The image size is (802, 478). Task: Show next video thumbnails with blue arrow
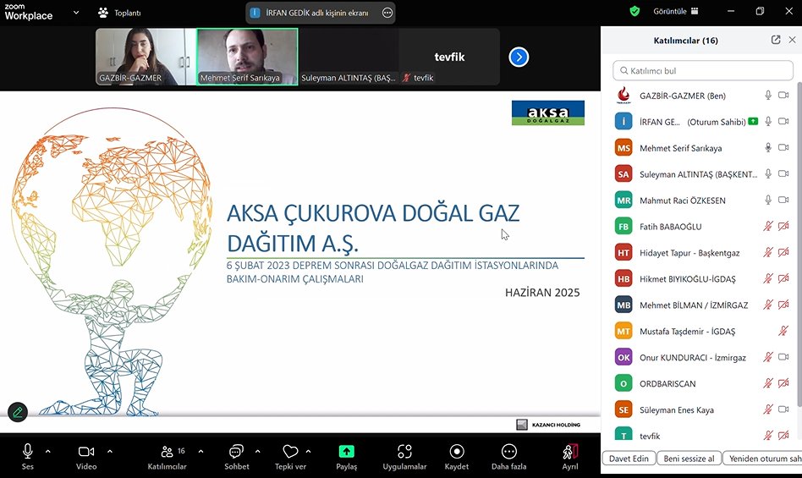click(x=519, y=57)
